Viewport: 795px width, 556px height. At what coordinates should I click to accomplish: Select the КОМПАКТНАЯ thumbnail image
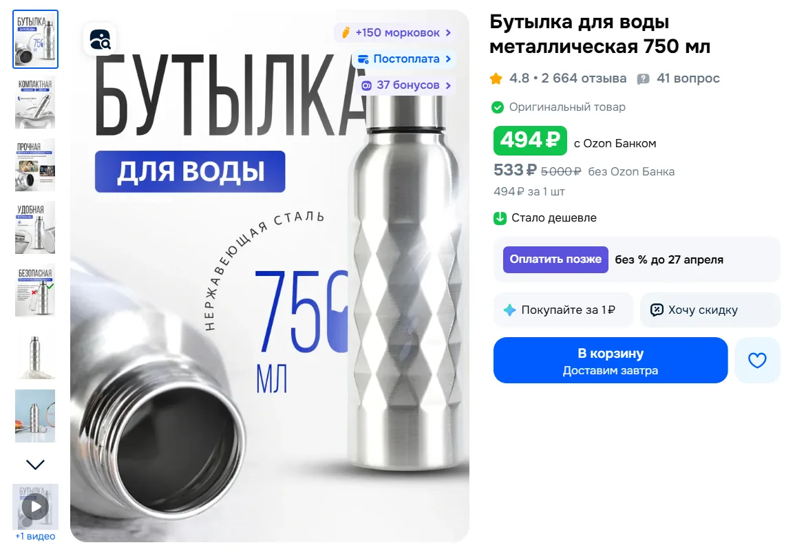(35, 102)
